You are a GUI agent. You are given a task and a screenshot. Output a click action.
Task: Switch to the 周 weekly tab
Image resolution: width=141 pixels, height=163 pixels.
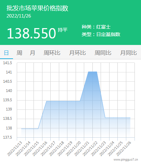(x=19, y=53)
